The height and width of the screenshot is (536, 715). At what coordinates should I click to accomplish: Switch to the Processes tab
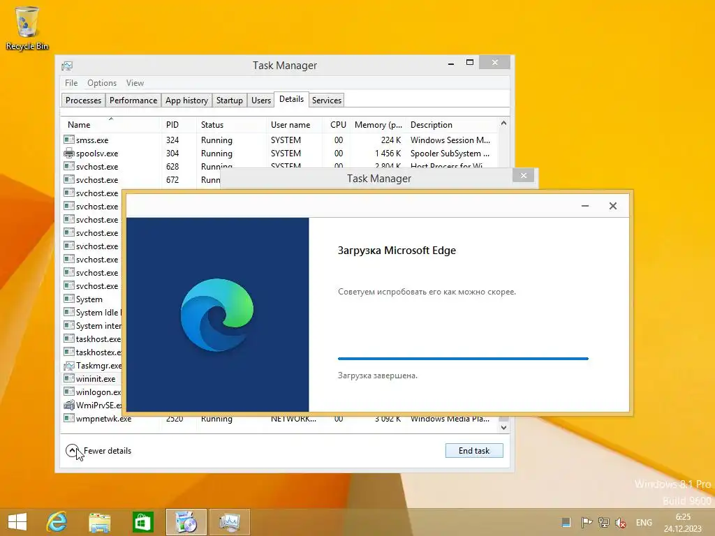(84, 100)
